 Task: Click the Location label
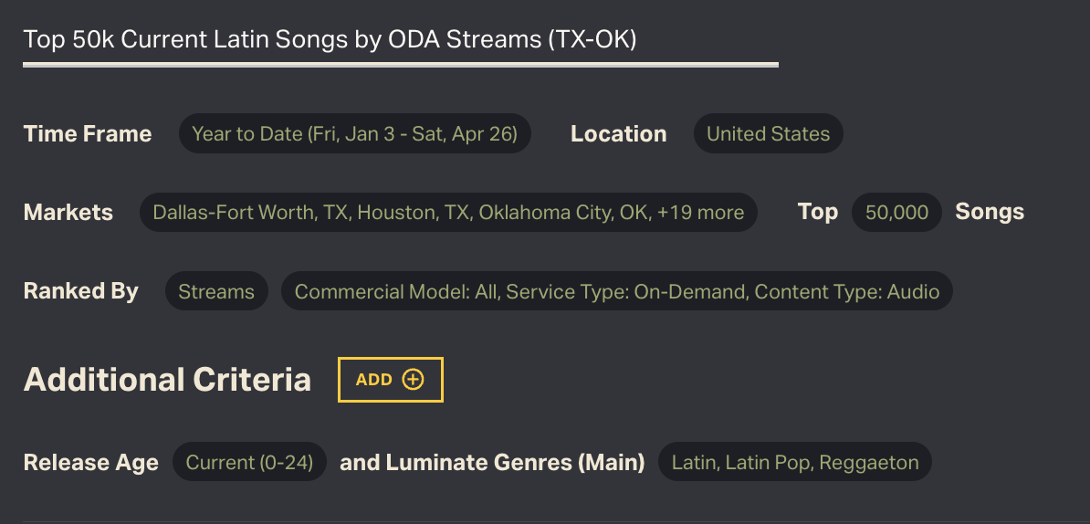(x=618, y=133)
